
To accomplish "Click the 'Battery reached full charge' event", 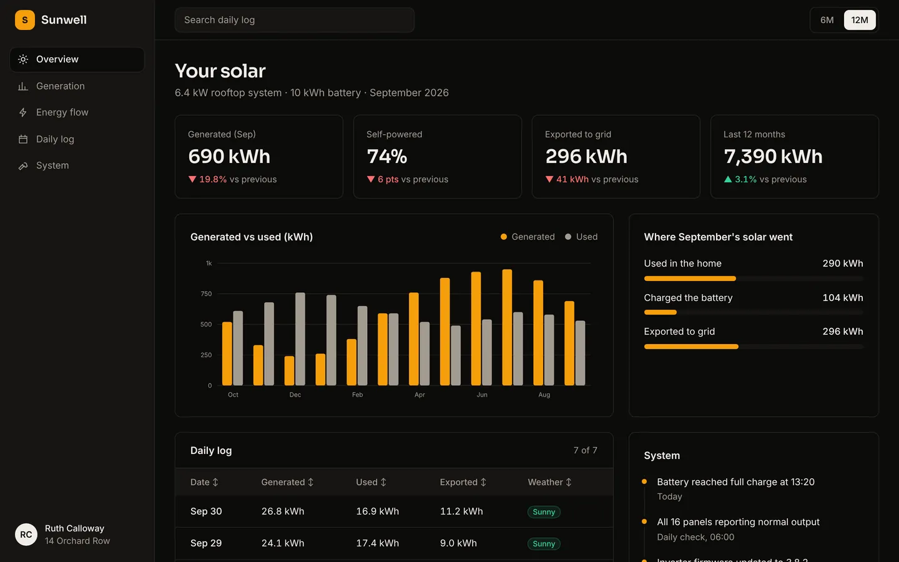I will point(735,482).
